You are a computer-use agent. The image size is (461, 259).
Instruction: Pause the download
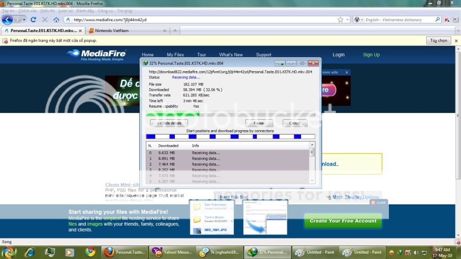click(259, 123)
